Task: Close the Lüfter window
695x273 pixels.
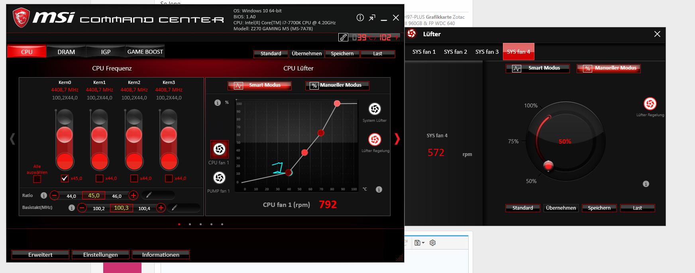Action: click(x=657, y=34)
